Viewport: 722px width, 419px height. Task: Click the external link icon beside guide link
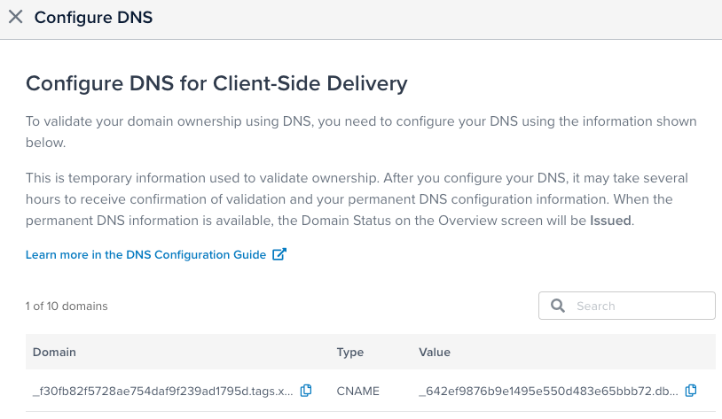coord(279,255)
